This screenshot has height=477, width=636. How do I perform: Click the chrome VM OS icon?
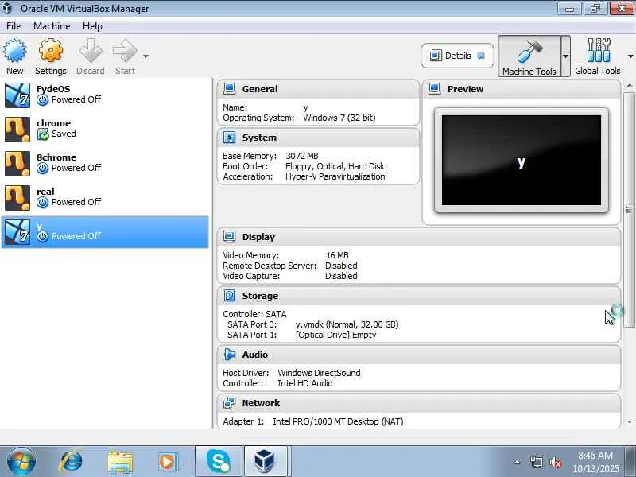click(17, 130)
